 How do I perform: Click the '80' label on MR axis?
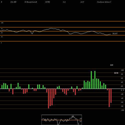[x=122, y=74]
